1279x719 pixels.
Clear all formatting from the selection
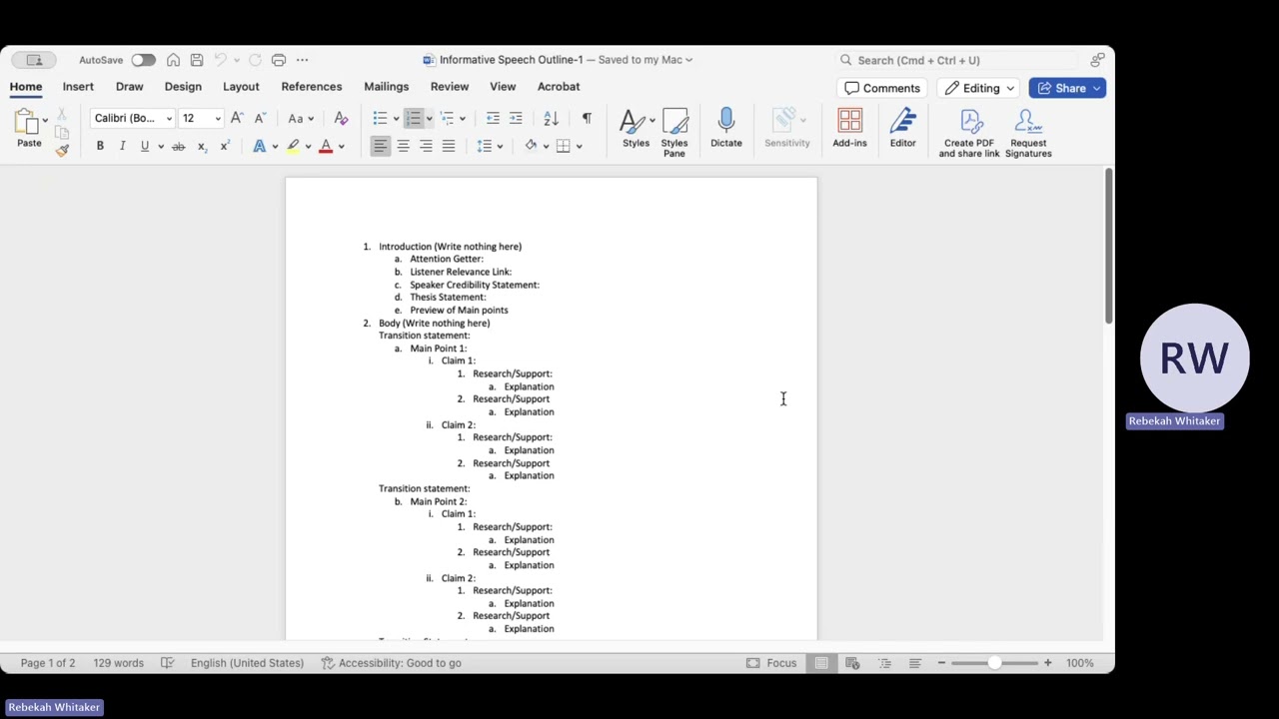[341, 118]
